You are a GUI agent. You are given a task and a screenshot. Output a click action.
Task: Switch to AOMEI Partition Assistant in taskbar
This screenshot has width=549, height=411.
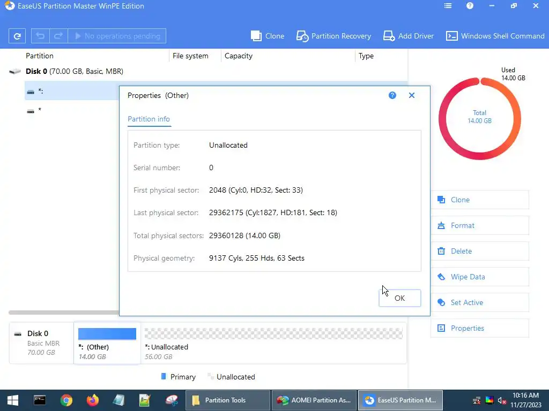coord(314,400)
